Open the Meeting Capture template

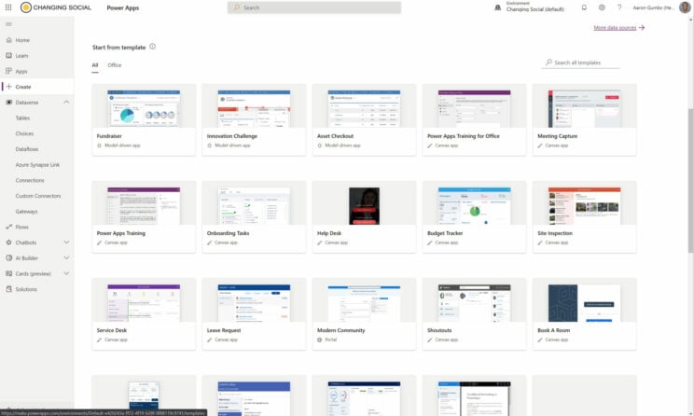(x=584, y=119)
